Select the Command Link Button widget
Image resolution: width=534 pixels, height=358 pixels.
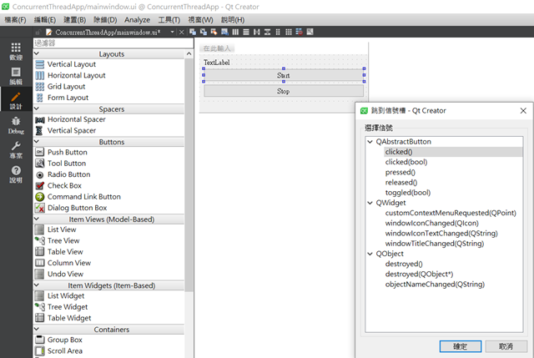(83, 197)
